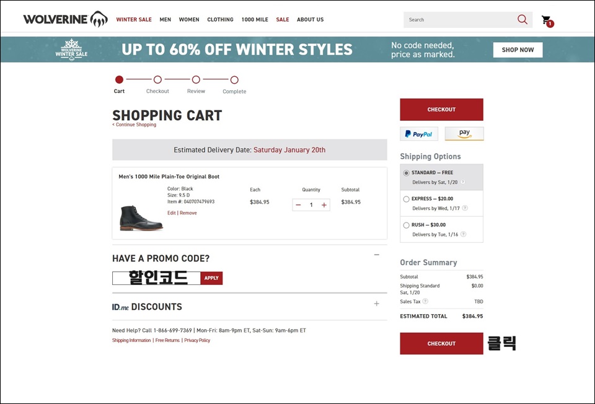Click the help icon beside Rush delivery date
The height and width of the screenshot is (404, 595).
(x=464, y=234)
